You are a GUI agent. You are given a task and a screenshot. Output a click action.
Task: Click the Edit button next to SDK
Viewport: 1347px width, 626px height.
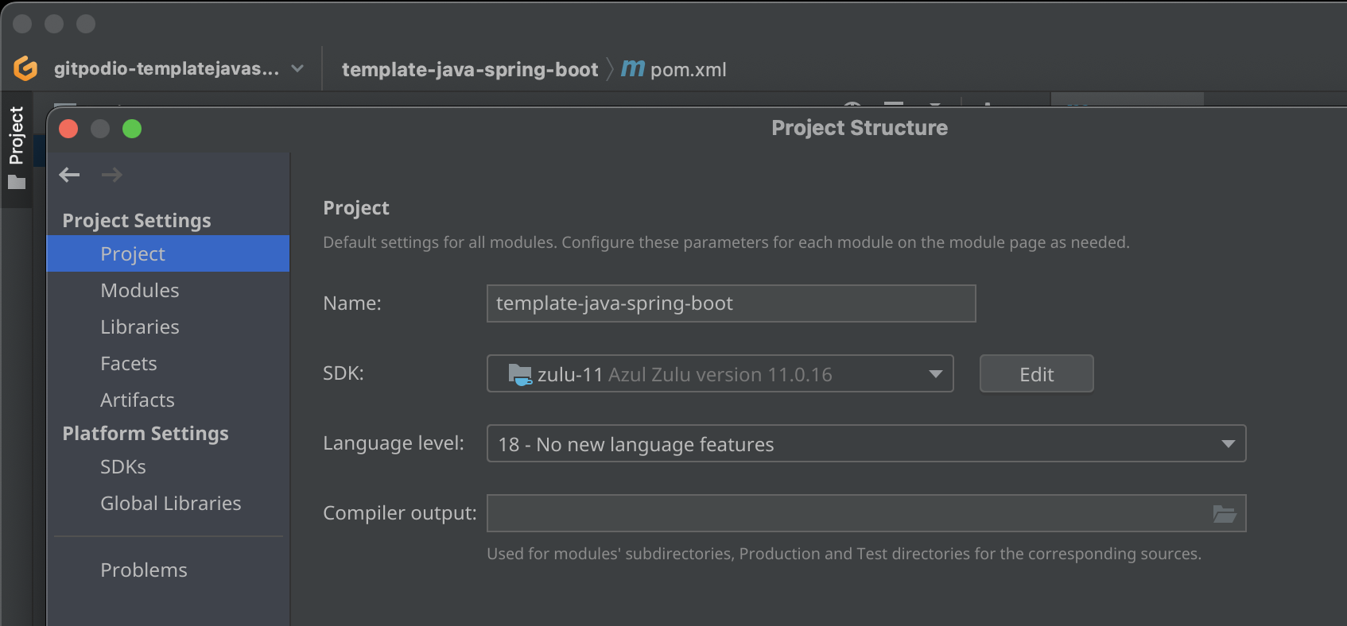1036,373
